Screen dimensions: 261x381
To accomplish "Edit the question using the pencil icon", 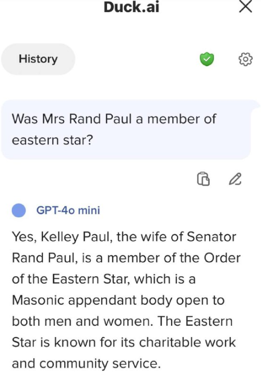I will pyautogui.click(x=235, y=179).
